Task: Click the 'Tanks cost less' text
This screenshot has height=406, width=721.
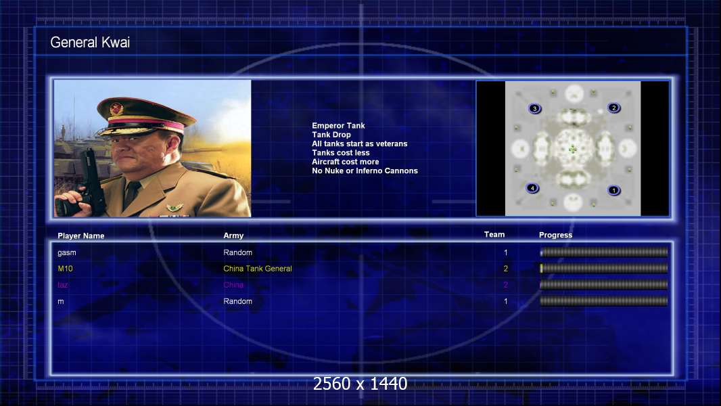Action: tap(341, 153)
